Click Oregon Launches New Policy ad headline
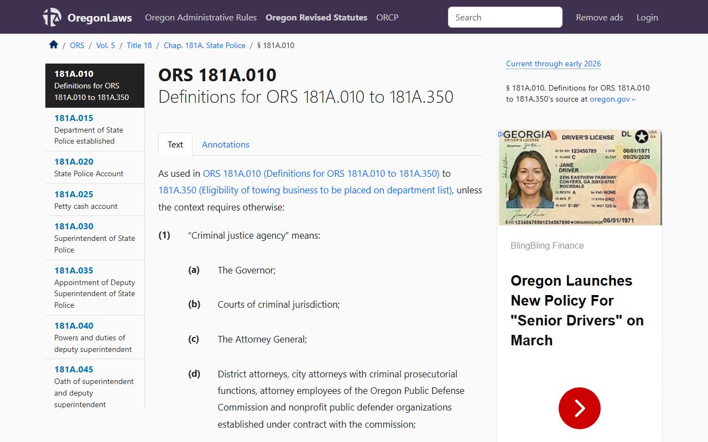 pos(577,311)
